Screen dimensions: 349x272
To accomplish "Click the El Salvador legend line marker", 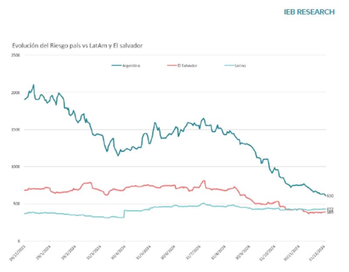I will click(x=172, y=65).
